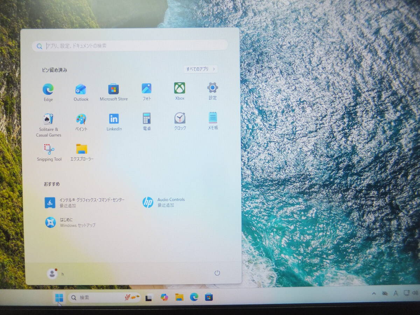The image size is (420, 315).
Task: Open Task View on the taskbar
Action: click(x=149, y=297)
